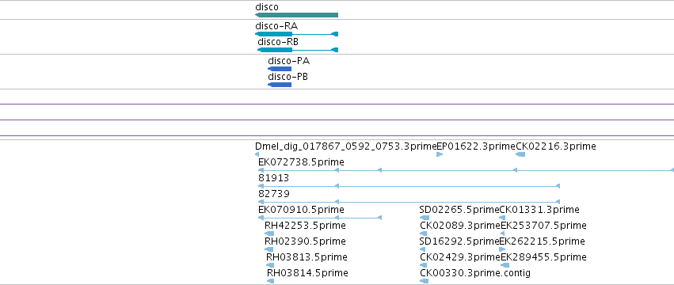Select the CK02216.3prime feature marker
The image size is (674, 285).
click(x=520, y=154)
